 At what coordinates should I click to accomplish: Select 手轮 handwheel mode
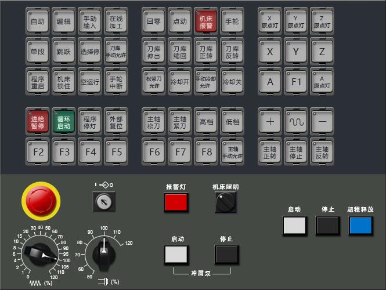[232, 21]
